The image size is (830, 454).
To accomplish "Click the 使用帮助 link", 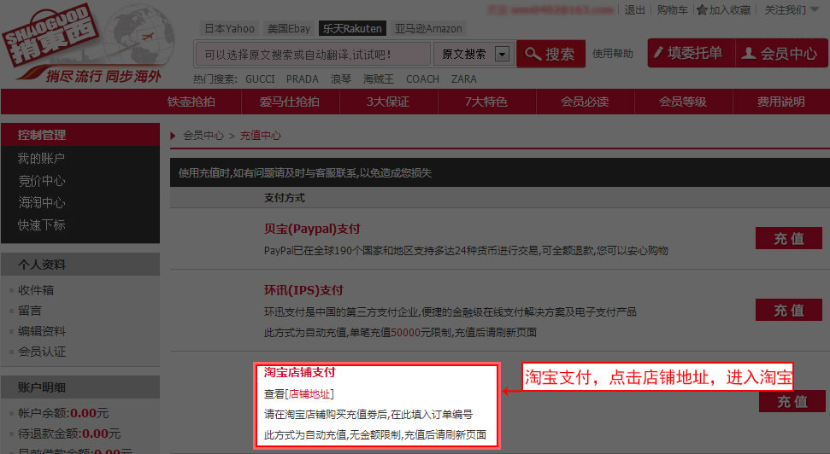I will click(612, 54).
